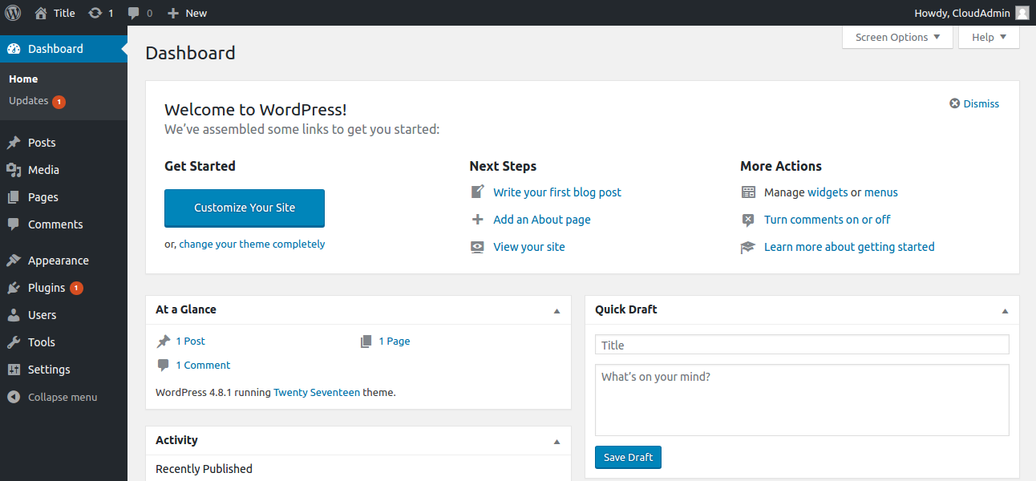
Task: Click the Plugins plug icon
Action: [14, 288]
